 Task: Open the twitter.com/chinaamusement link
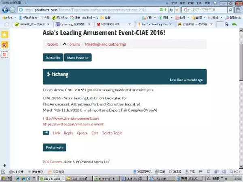[x=73, y=124]
